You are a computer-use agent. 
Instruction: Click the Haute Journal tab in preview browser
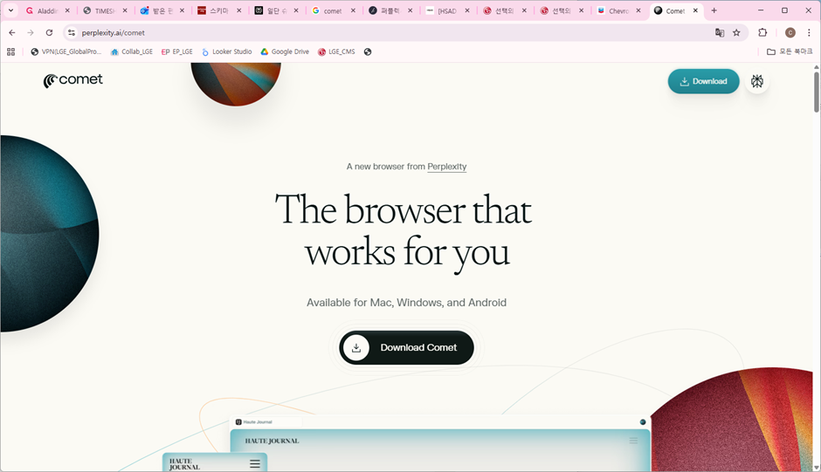point(268,421)
